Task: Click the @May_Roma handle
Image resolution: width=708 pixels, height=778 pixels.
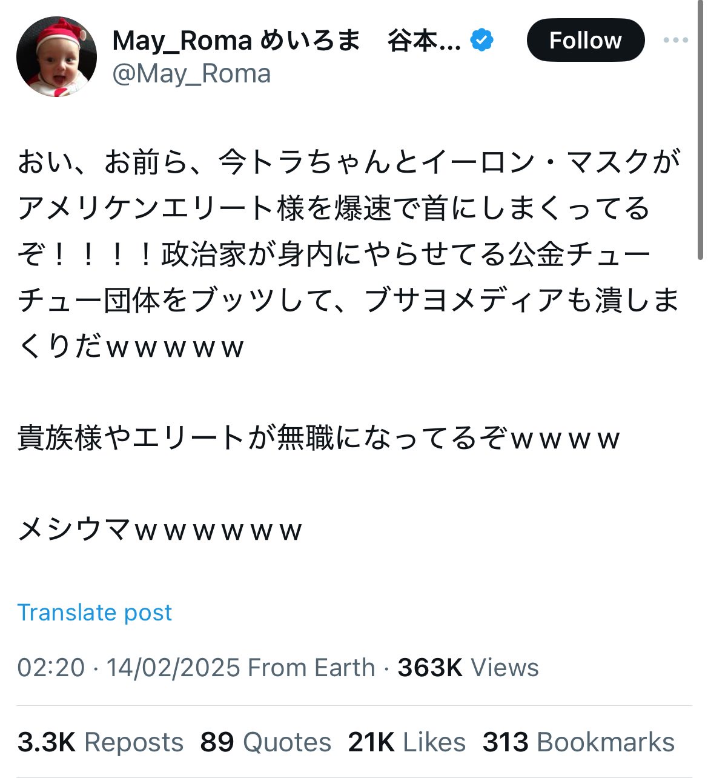Action: click(x=191, y=75)
